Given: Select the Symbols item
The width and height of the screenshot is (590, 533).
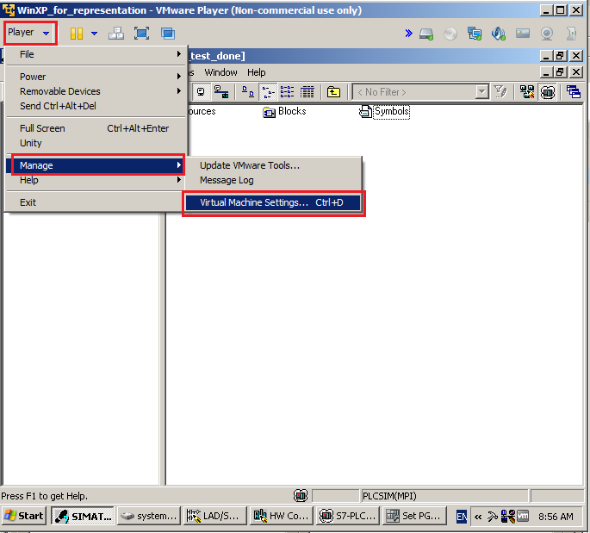Looking at the screenshot, I should (384, 111).
